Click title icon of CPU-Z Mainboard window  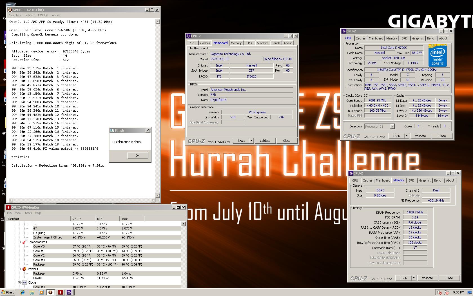pos(188,36)
